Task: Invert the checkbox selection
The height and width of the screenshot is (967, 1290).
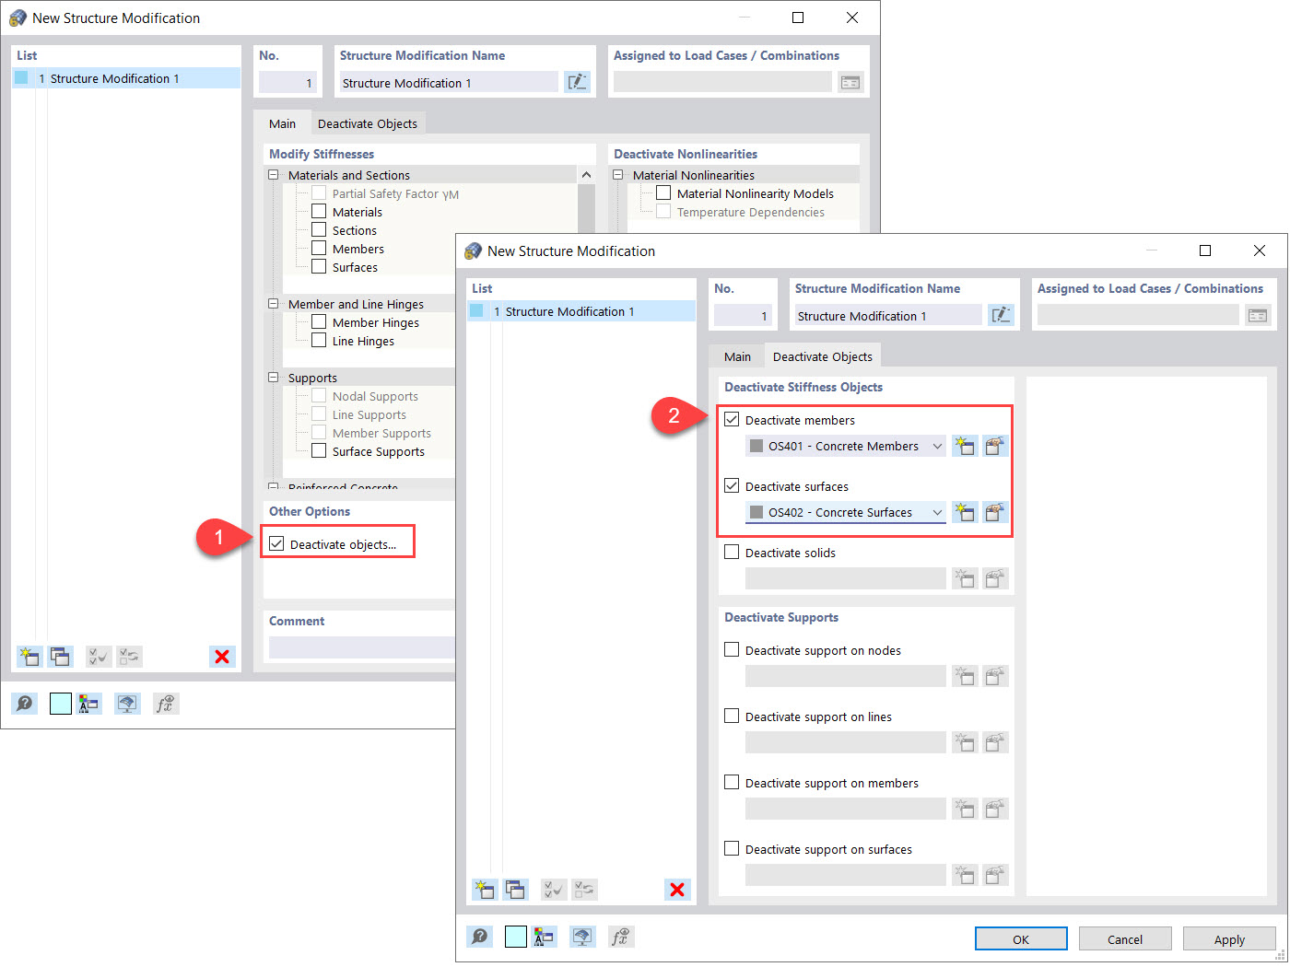Action: (x=583, y=890)
